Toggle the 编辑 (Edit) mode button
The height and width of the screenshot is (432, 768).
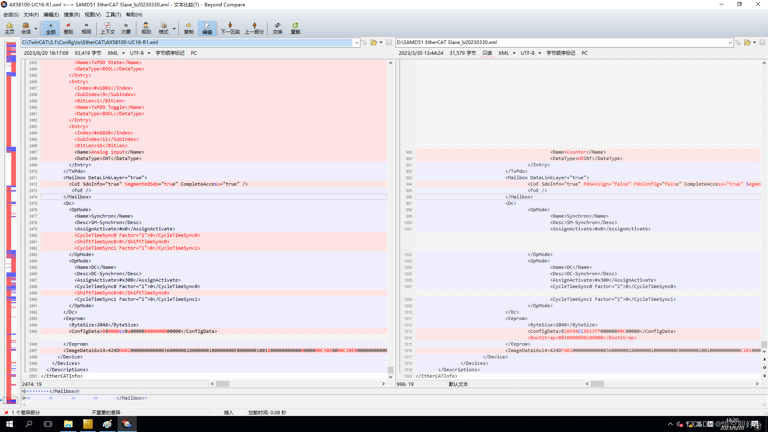(207, 28)
